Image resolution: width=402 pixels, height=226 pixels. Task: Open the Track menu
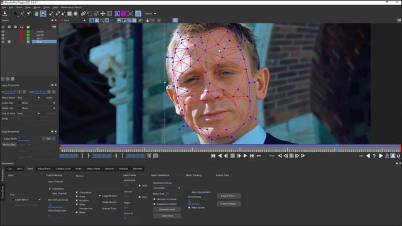(x=19, y=8)
